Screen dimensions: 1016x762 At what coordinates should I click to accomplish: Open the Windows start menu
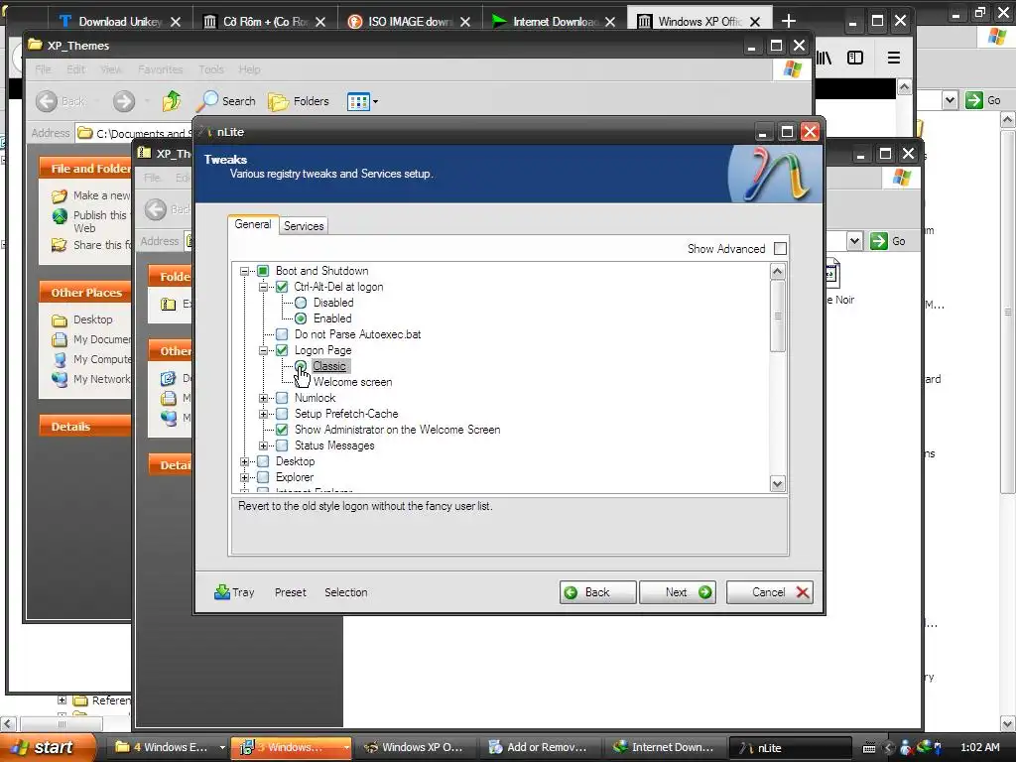point(48,747)
